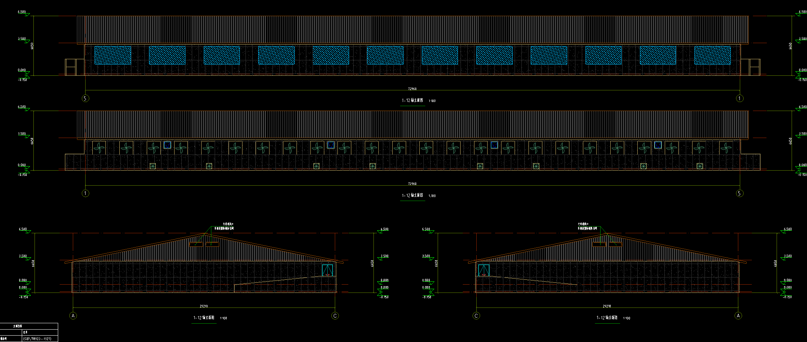
Task: Click axis bubble 5 under the fan elevation
Action: pos(739,193)
